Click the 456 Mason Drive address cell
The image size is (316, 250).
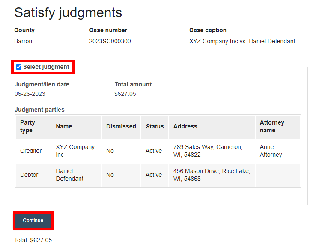(212, 175)
